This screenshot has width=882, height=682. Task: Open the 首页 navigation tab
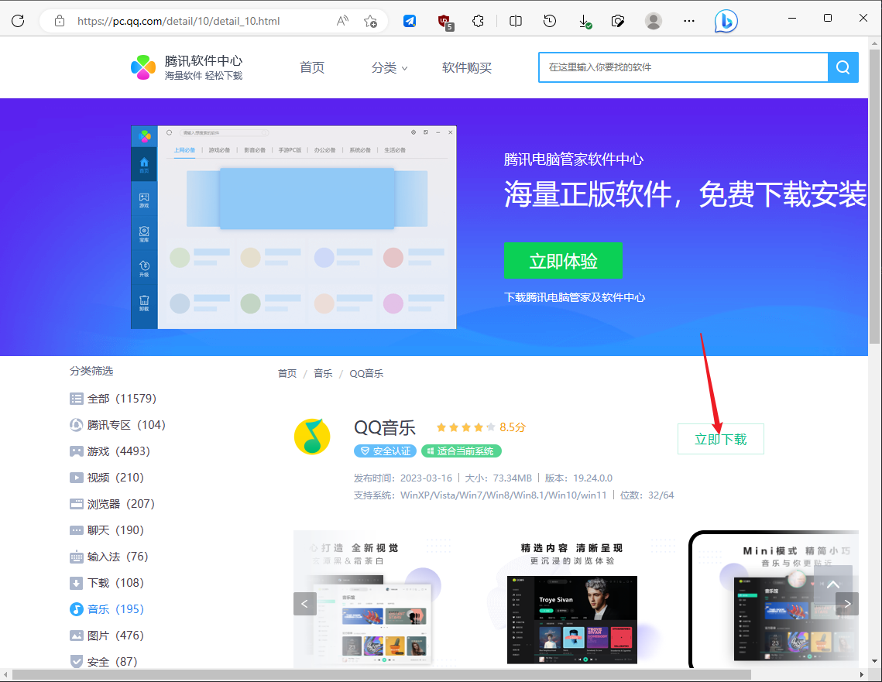pos(312,68)
